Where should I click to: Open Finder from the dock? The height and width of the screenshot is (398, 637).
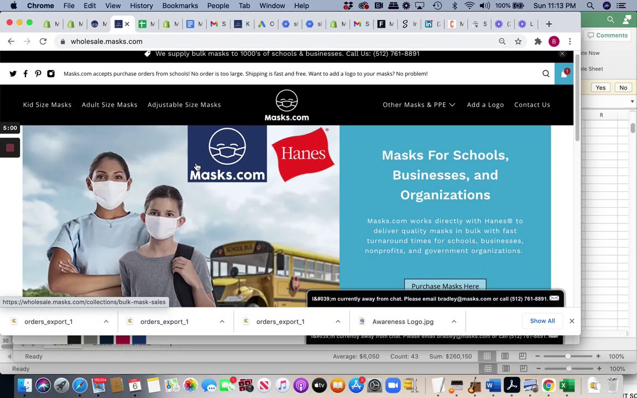pos(25,385)
